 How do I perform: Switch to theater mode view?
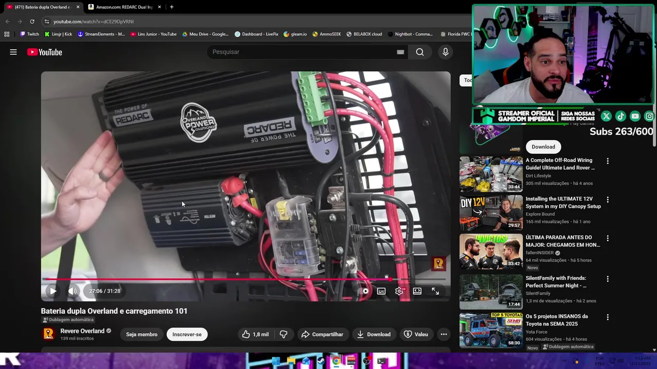pyautogui.click(x=417, y=291)
